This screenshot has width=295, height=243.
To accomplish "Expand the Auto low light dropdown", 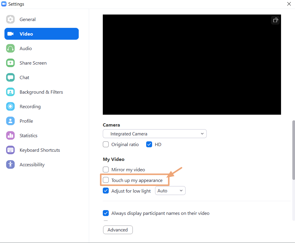I will 170,191.
